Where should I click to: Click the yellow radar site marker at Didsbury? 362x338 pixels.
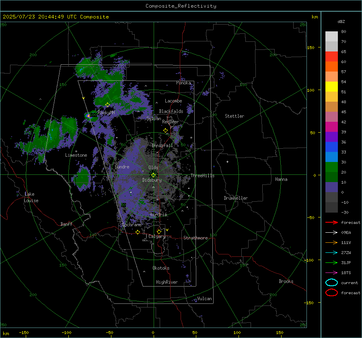154,175
